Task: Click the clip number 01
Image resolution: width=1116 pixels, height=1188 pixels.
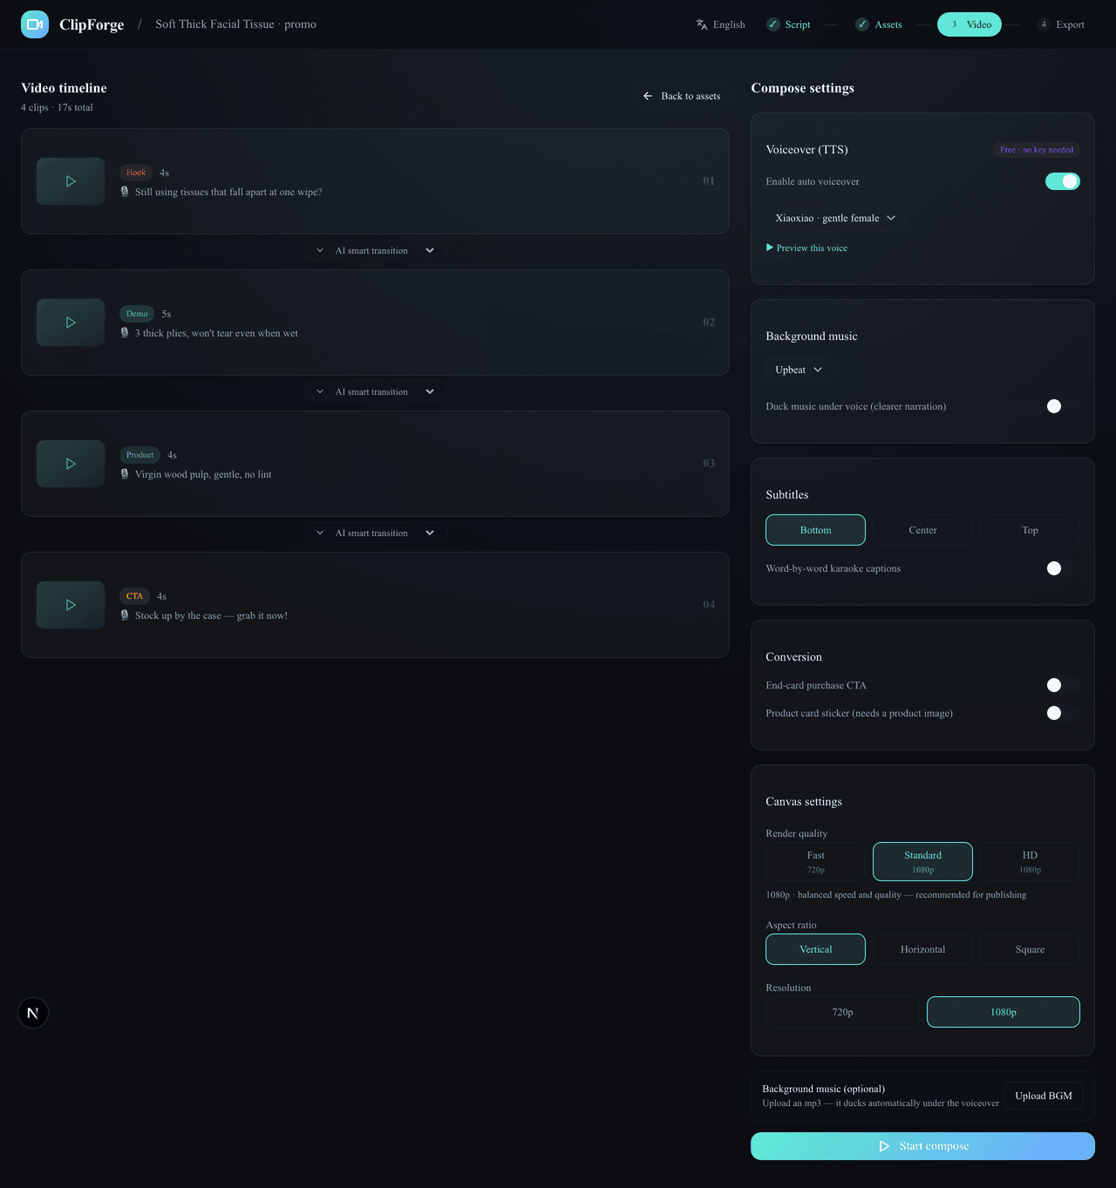Action: point(709,181)
